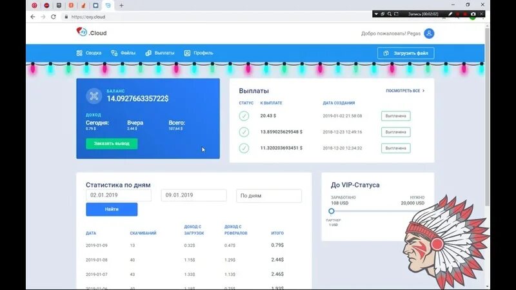Open the По дням grouping dropdown
The width and height of the screenshot is (516, 290).
(x=269, y=196)
